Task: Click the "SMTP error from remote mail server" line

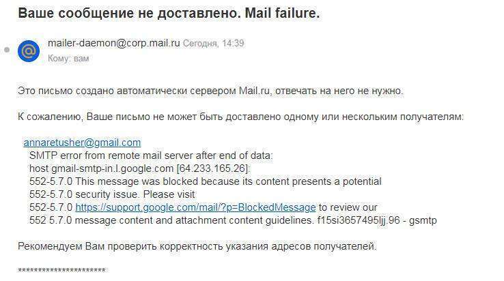Action: tap(151, 156)
